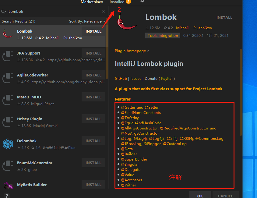This screenshot has height=198, width=257.
Task: Click the MyBatis Builder bird icon
Action: point(9,186)
